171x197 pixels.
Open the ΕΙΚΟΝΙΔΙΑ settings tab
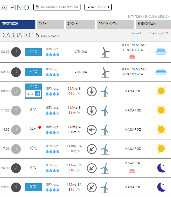153,25
